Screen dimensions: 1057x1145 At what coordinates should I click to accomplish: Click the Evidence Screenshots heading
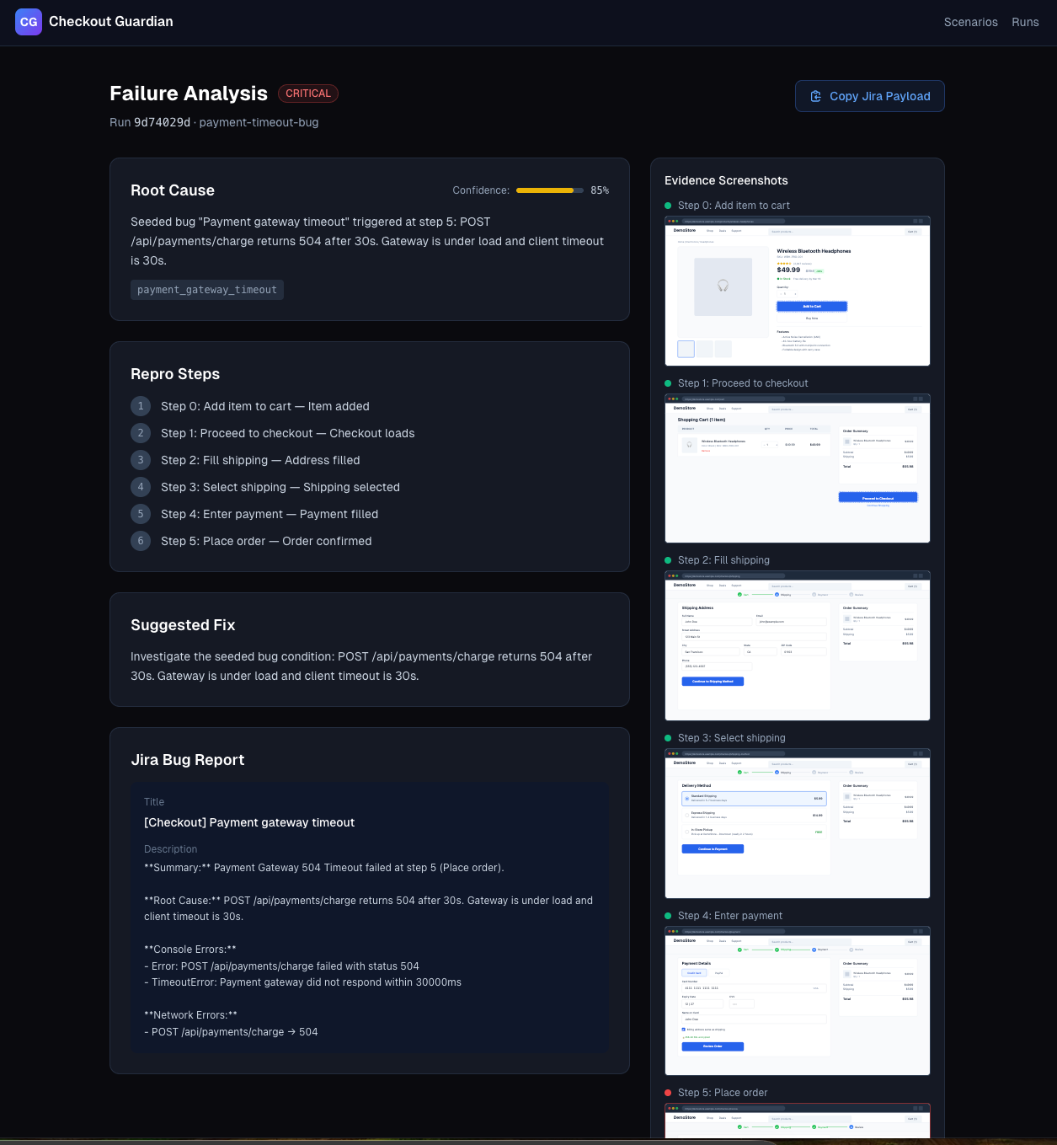[726, 180]
